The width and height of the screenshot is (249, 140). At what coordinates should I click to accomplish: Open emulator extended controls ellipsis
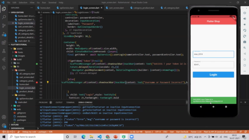(x=245, y=71)
